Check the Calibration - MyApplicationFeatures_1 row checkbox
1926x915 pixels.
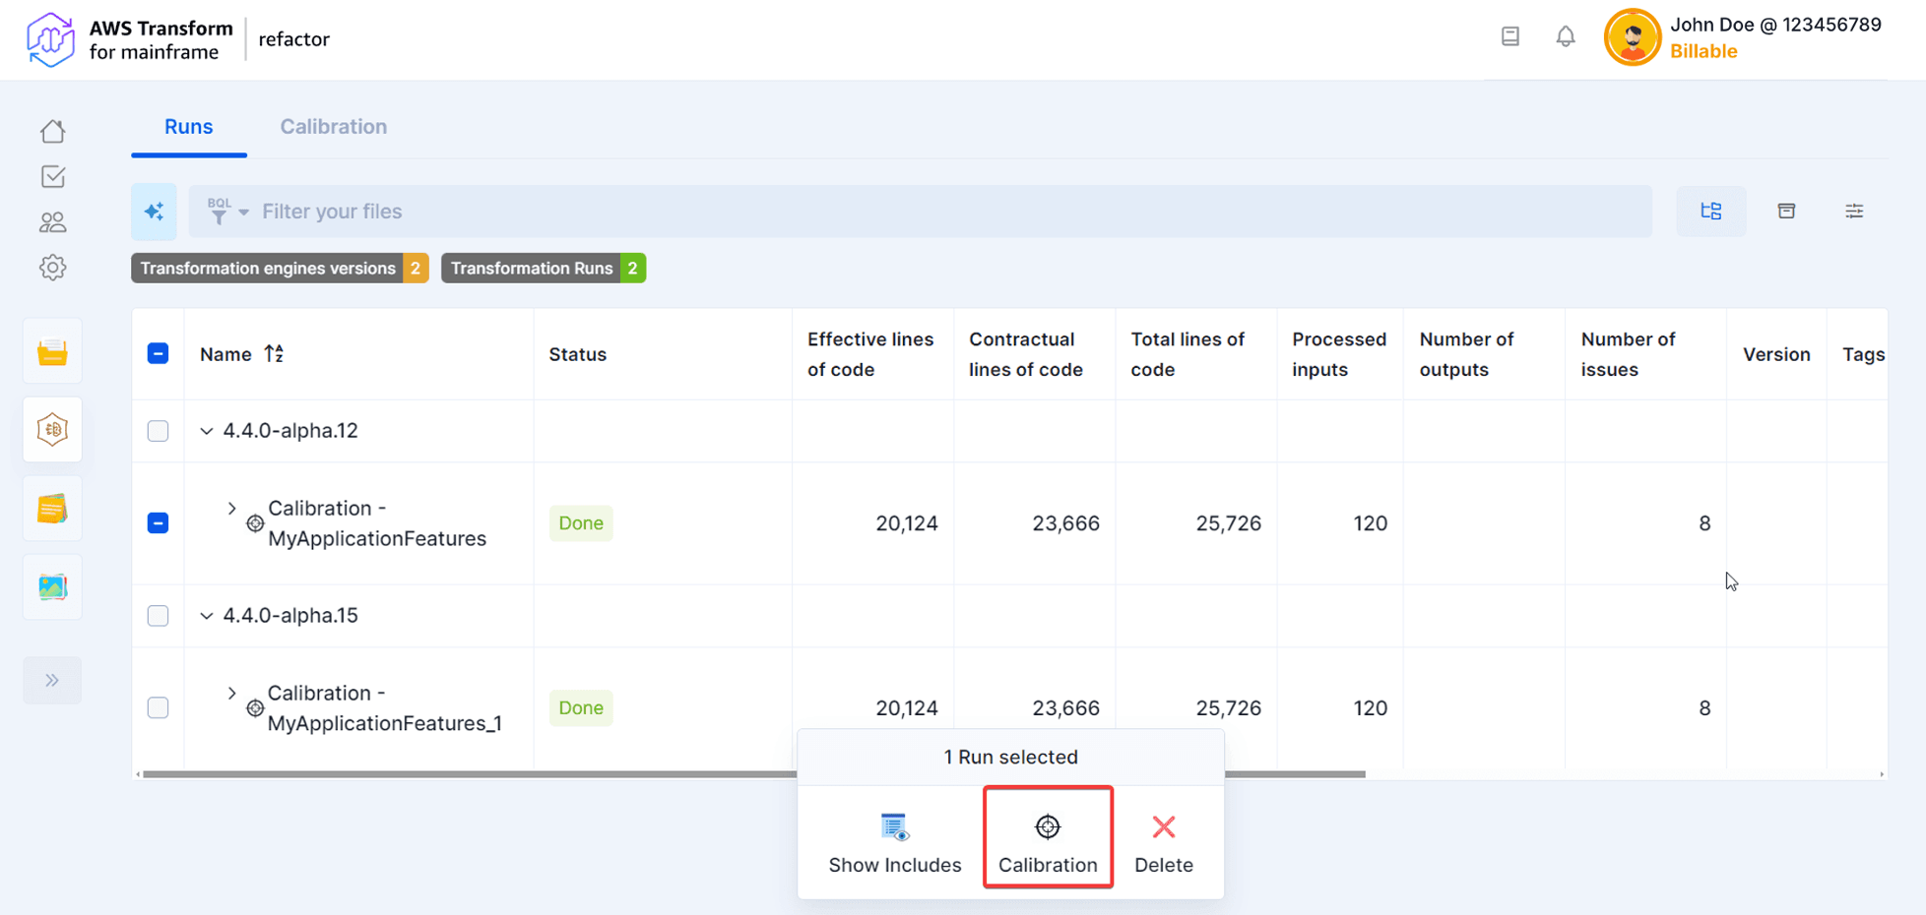158,707
